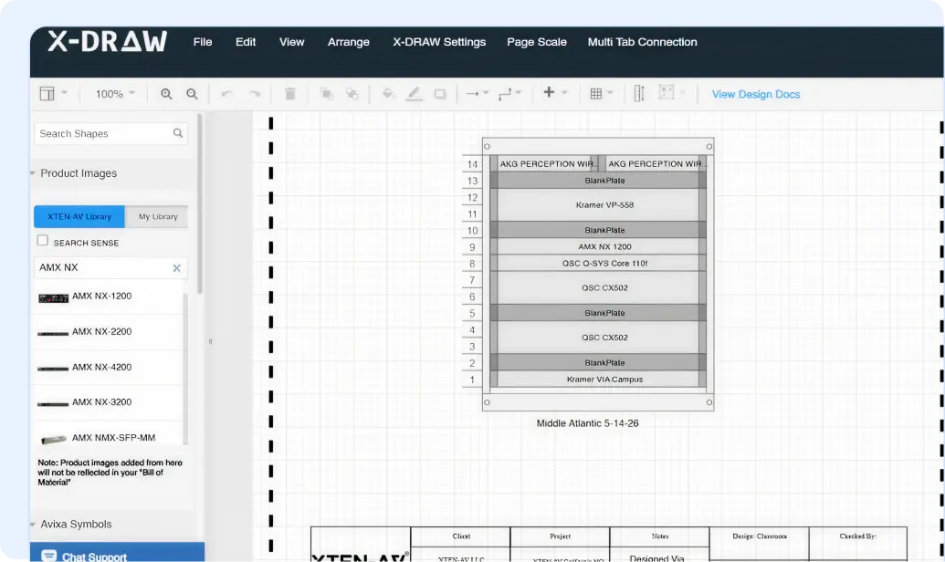Click the rack ruler icon
The image size is (945, 562).
point(639,93)
